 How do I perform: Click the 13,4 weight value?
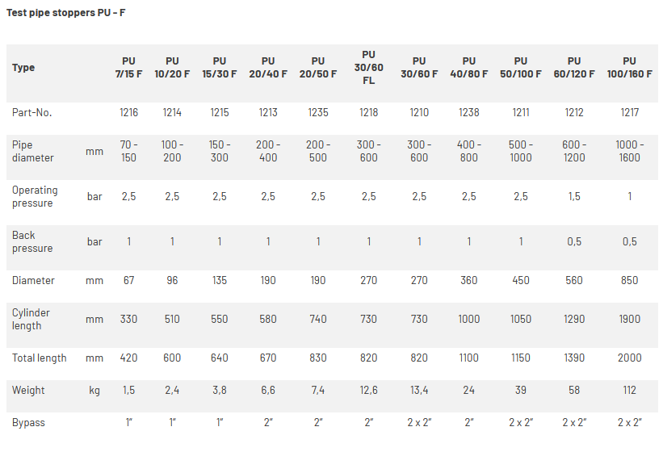419,390
